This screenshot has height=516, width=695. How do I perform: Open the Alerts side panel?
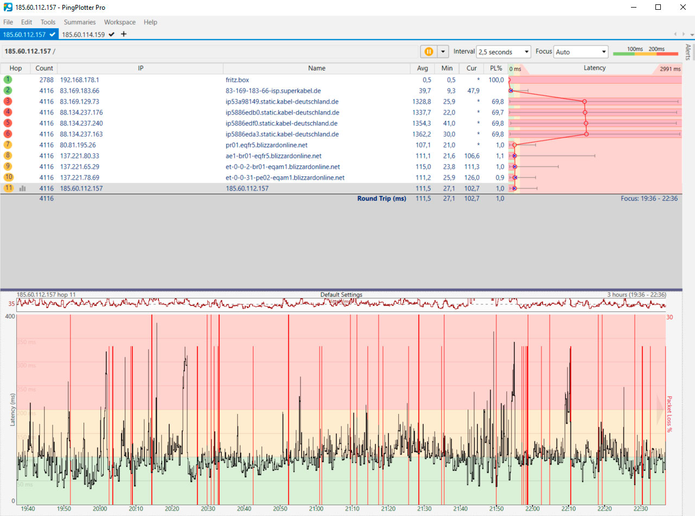[x=688, y=52]
